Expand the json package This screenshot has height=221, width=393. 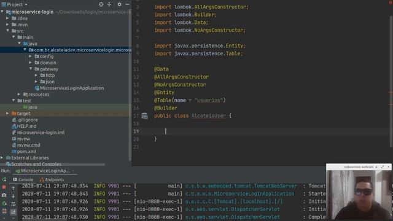tap(36, 82)
